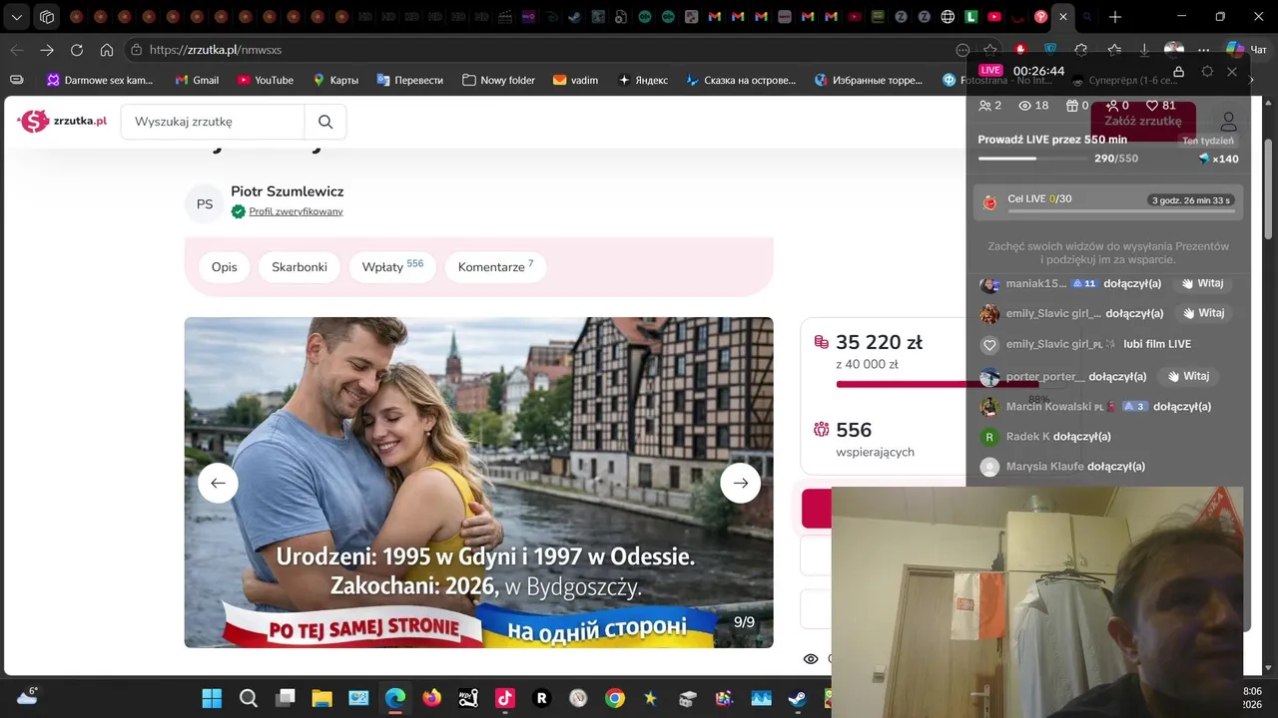Click the zrzutka.pl logo
Viewport: 1278px width, 718px height.
pos(62,121)
